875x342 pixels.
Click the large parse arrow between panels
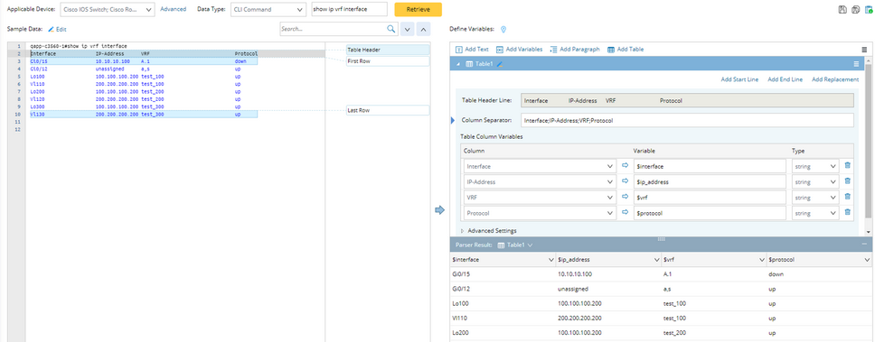pyautogui.click(x=439, y=210)
